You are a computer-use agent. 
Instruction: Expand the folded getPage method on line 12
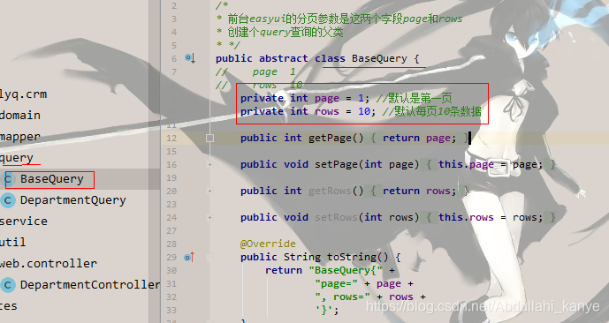pyautogui.click(x=209, y=138)
